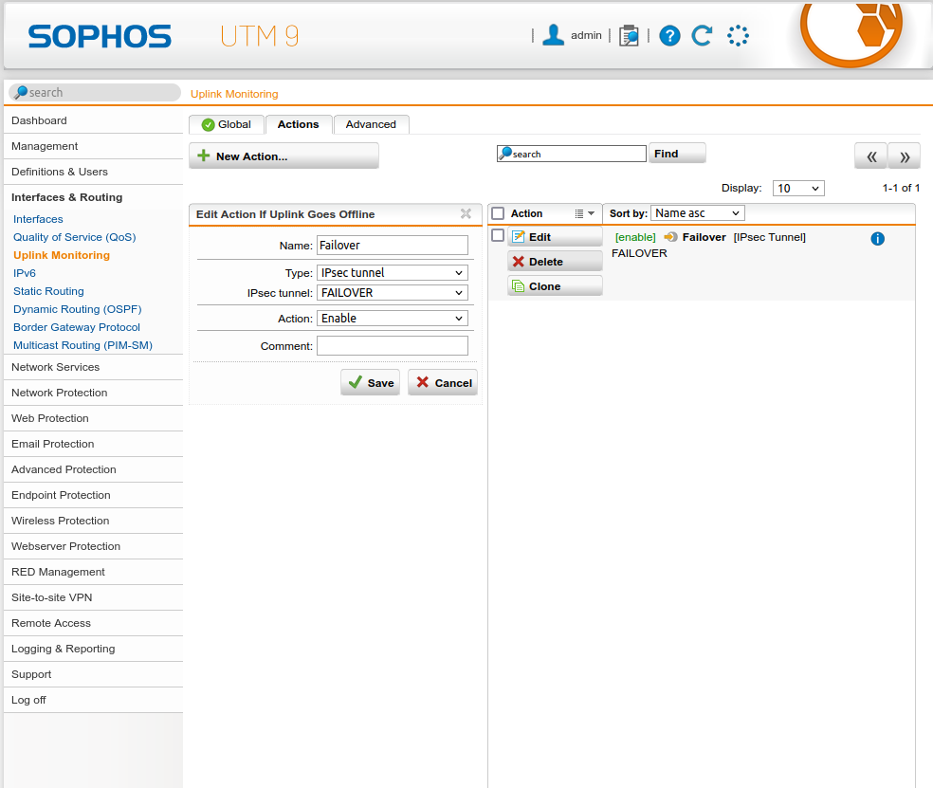Click the admin user icon
This screenshot has height=788, width=933.
(x=554, y=35)
